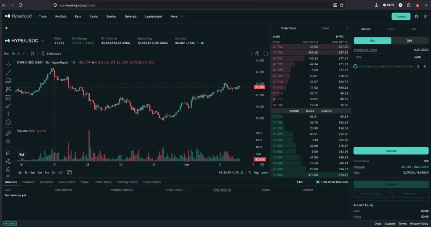The image size is (431, 227).
Task: Click the Connect button in header
Action: coord(401,16)
